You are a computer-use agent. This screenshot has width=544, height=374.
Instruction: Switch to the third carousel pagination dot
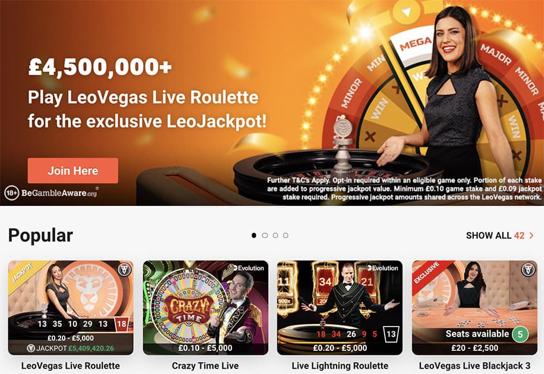pyautogui.click(x=275, y=236)
